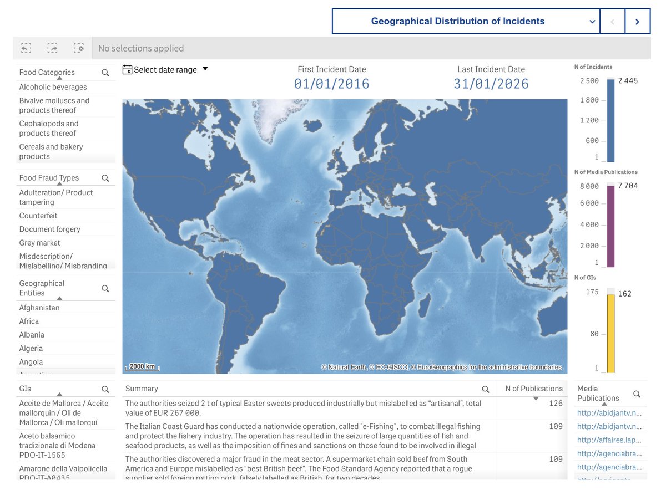Click Summary column header
Screen dimensions: 666x490
(x=142, y=389)
